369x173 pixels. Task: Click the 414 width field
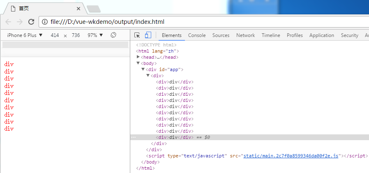tap(55, 35)
